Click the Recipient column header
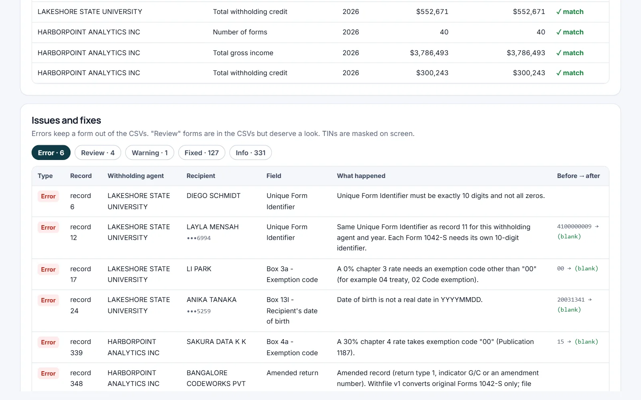 click(201, 176)
